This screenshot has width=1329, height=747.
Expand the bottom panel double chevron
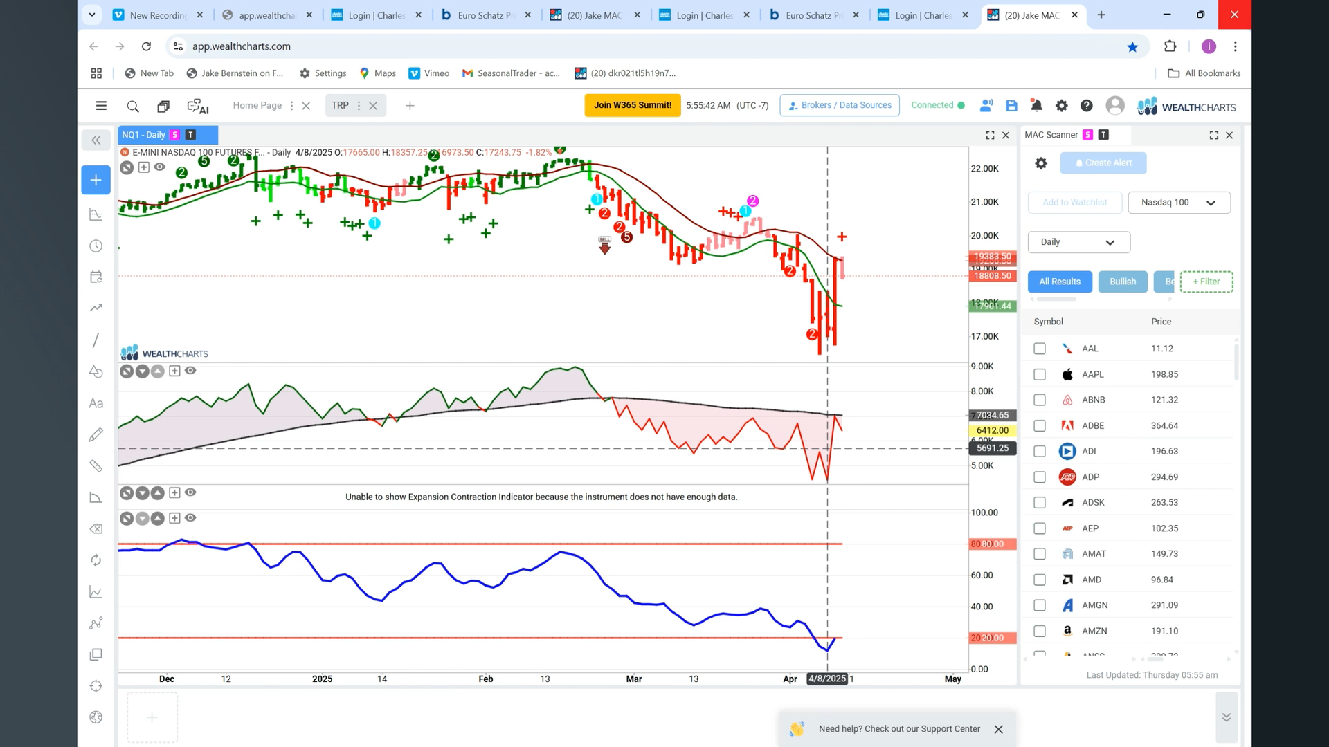(1226, 717)
